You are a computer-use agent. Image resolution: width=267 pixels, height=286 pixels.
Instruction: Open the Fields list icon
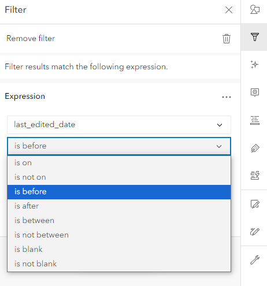point(255,120)
